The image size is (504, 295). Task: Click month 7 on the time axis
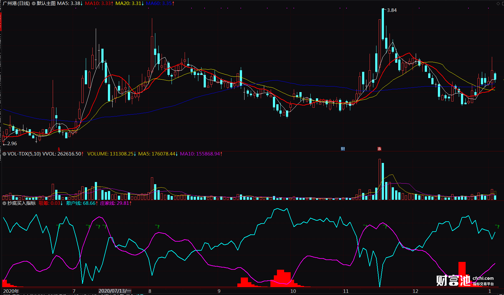tap(74, 291)
